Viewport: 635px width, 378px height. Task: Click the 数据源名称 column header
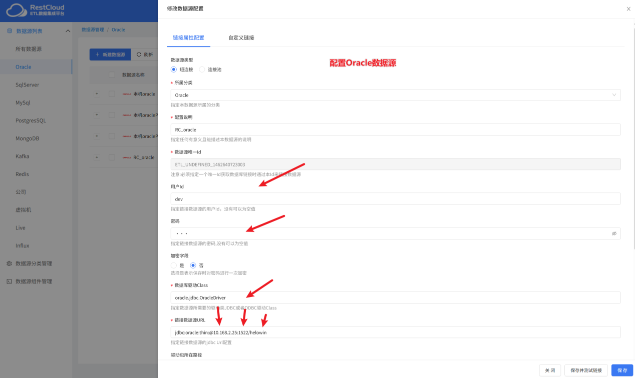tap(133, 75)
